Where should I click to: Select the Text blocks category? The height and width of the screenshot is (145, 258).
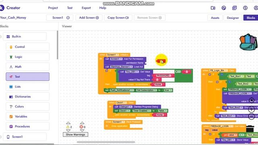(x=27, y=77)
